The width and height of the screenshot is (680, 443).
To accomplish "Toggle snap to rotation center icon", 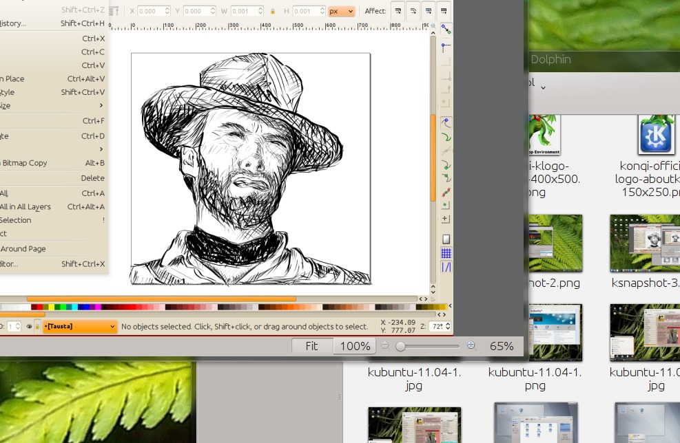I will click(446, 219).
